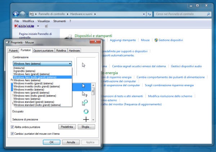Click Modifica risoluzione dello schermo link

click(x=170, y=96)
